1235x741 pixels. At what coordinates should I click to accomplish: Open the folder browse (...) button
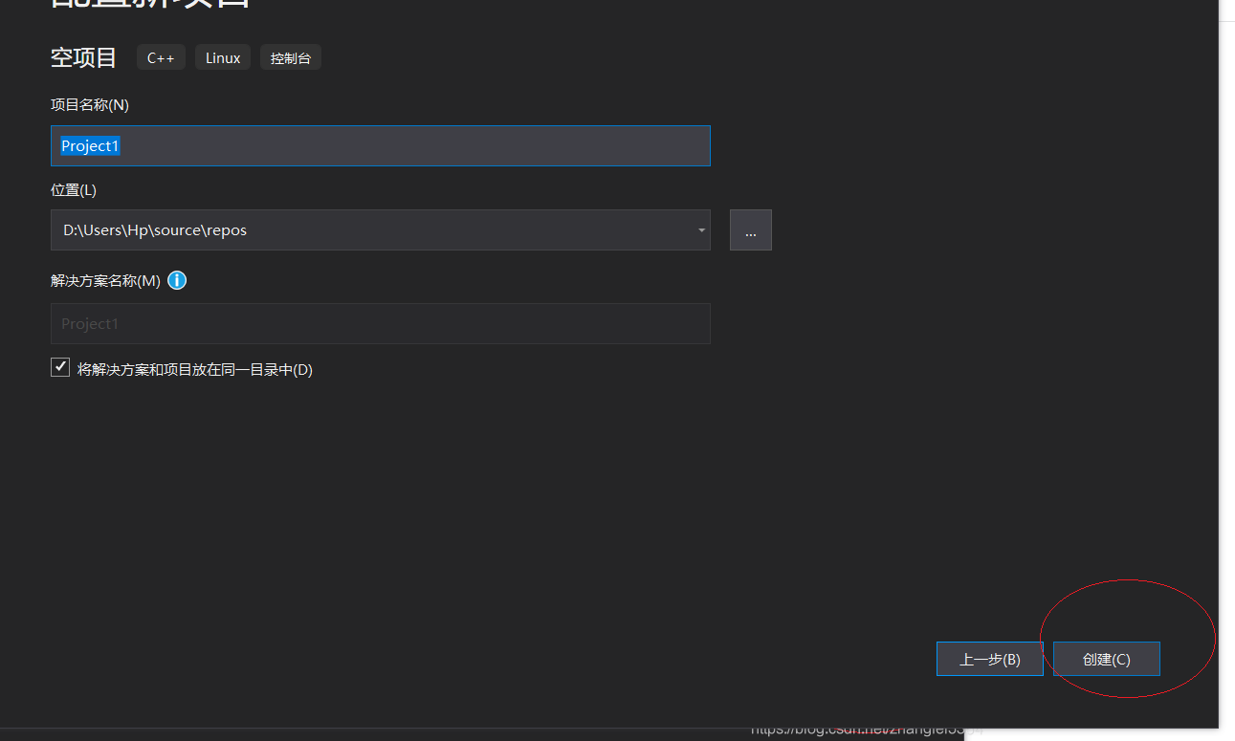pyautogui.click(x=751, y=230)
